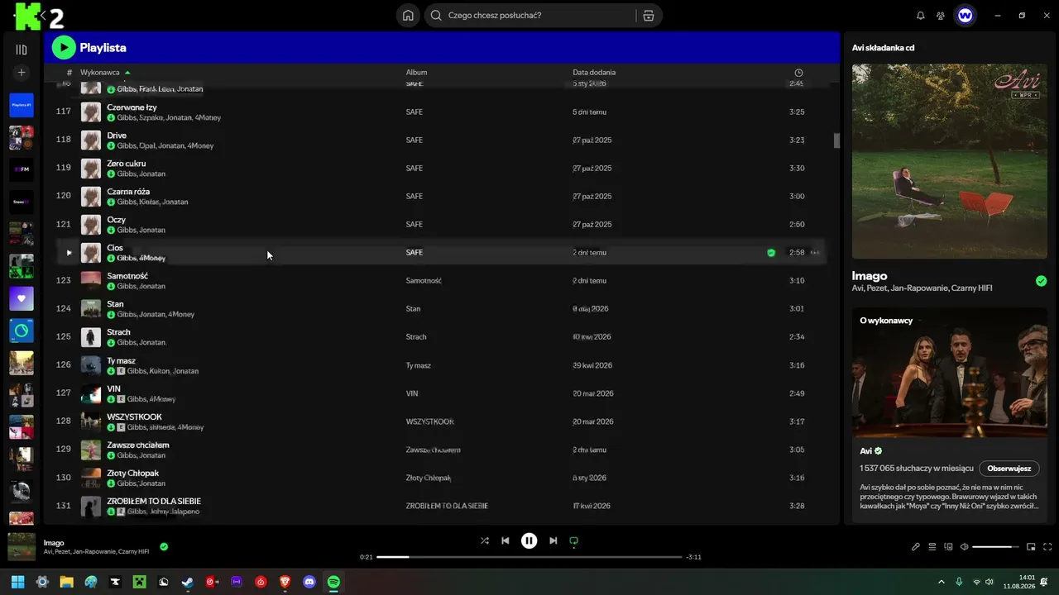The image size is (1059, 595).
Task: Select the track Czarna róża
Action: point(128,192)
